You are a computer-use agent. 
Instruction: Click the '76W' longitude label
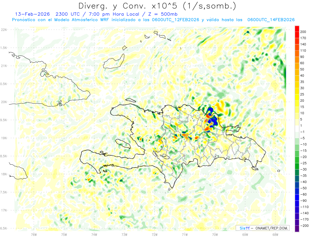pyautogui.click(x=34, y=234)
